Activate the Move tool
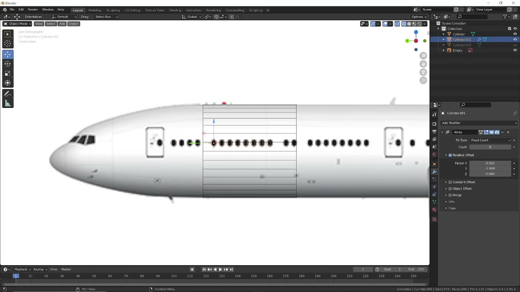Viewport: 520px width, 292px height. coord(8,54)
